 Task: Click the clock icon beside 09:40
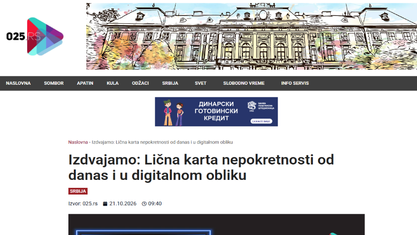click(144, 204)
